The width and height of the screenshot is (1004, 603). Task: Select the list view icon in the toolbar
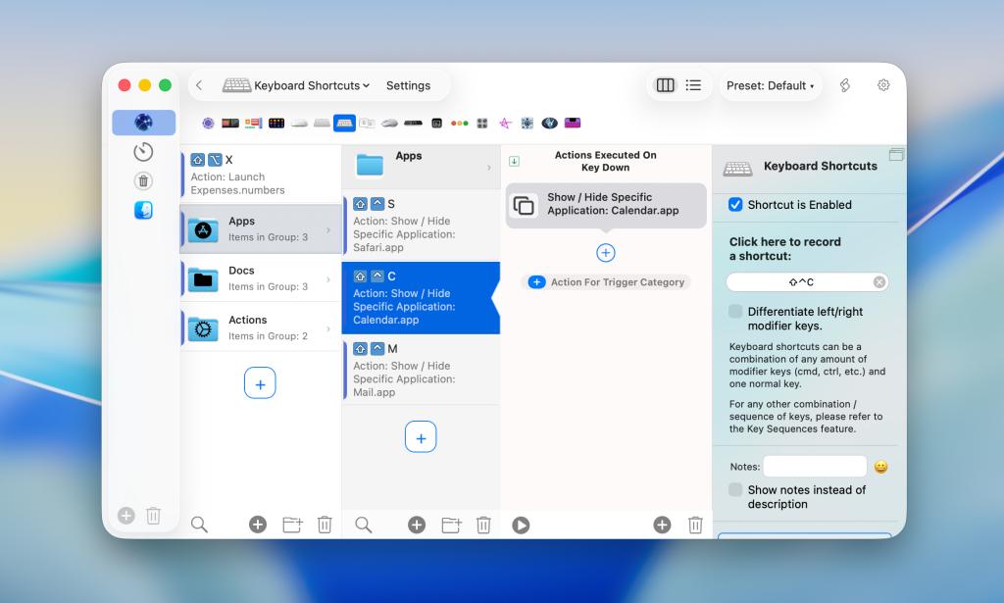(693, 85)
